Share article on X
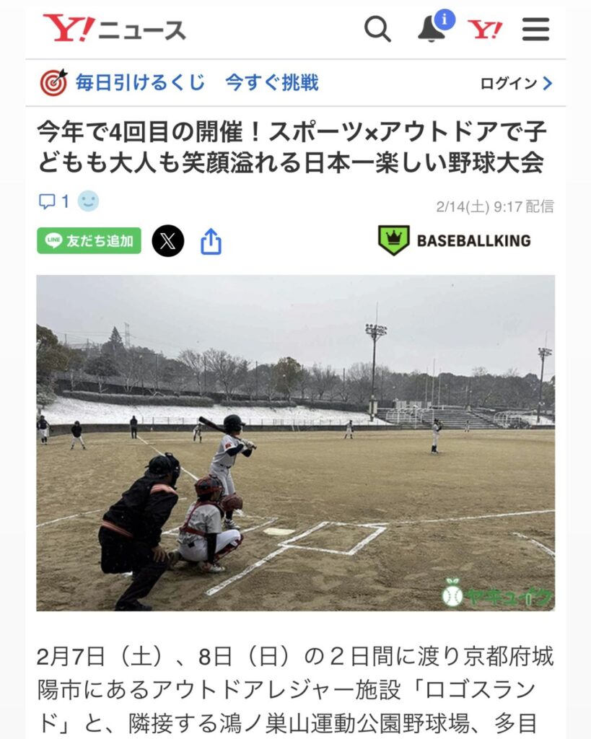The image size is (591, 739). click(x=168, y=241)
